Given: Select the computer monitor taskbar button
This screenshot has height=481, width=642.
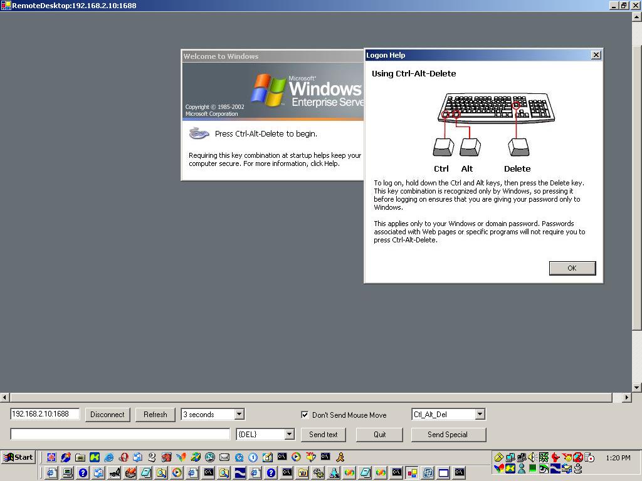Looking at the screenshot, I should click(68, 473).
